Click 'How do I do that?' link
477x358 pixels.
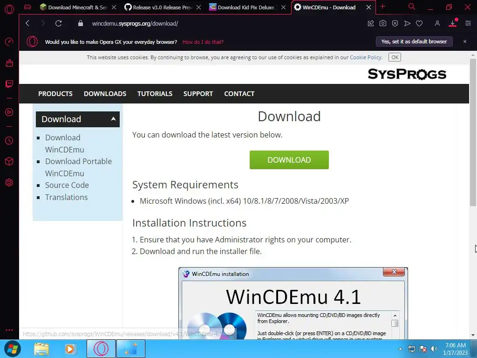click(x=203, y=42)
